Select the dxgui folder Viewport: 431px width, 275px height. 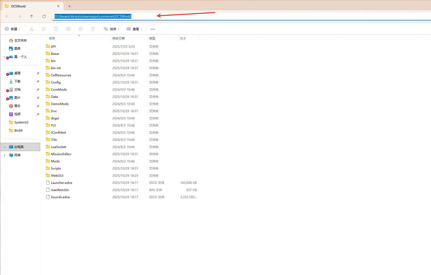55,118
